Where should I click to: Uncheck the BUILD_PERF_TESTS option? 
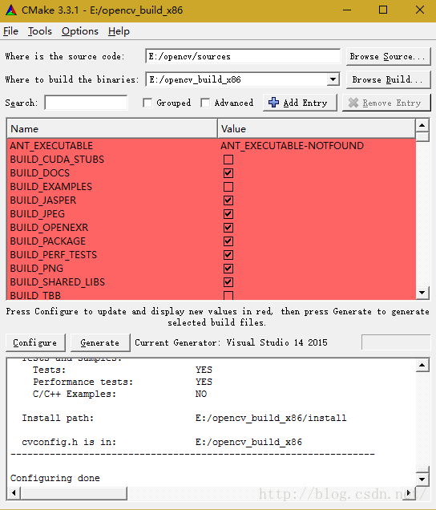(x=228, y=255)
